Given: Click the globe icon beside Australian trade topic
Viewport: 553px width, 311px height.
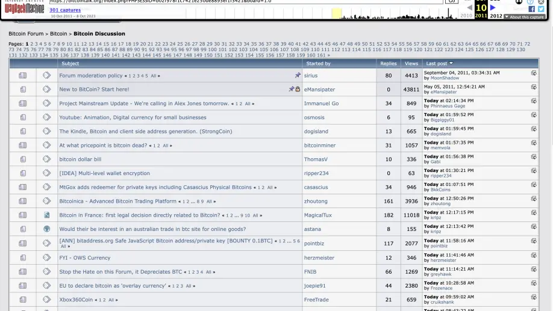Looking at the screenshot, I should click(46, 229).
